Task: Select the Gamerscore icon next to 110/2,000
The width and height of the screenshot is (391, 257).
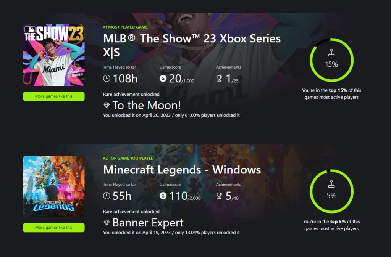Action: click(163, 196)
